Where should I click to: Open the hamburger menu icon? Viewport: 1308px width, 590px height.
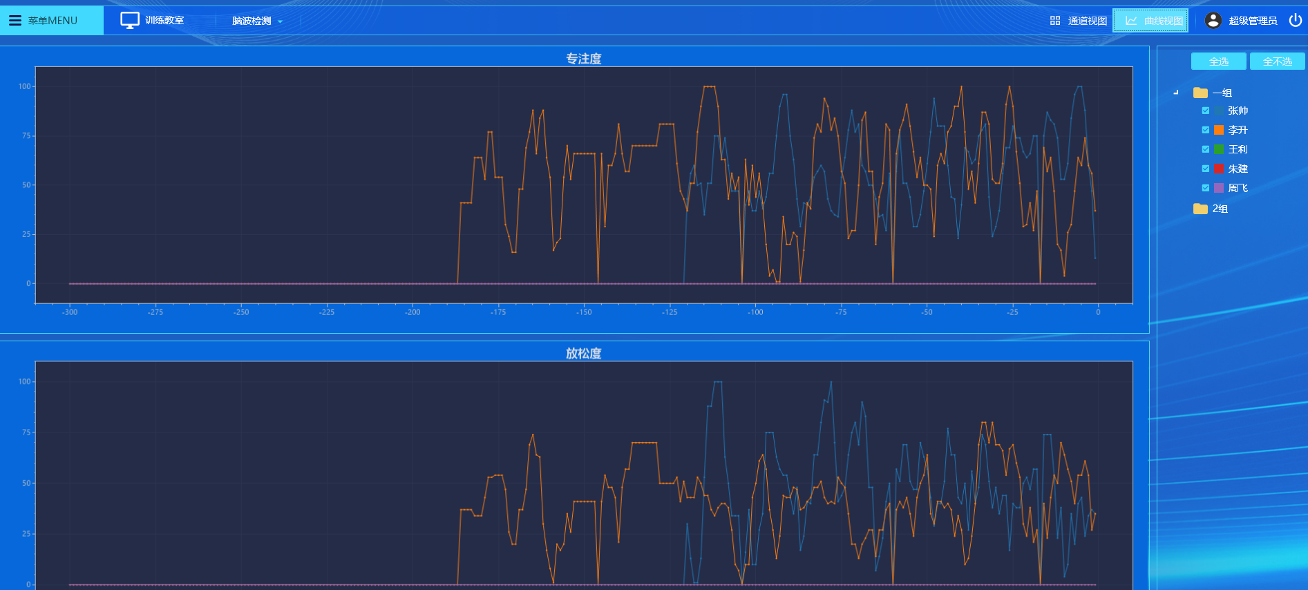pyautogui.click(x=15, y=21)
